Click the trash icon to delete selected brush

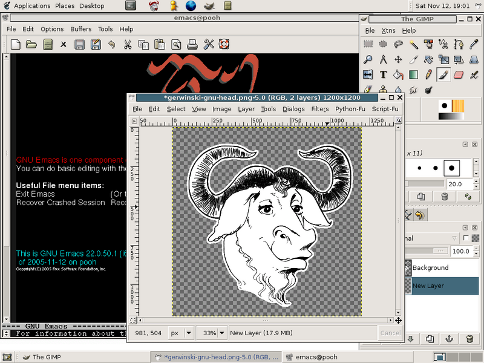(445, 196)
